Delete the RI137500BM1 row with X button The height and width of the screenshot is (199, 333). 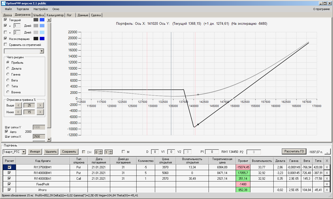pos(327,167)
